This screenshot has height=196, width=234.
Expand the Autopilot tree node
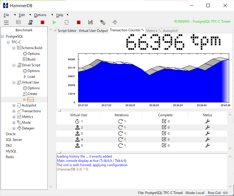pyautogui.click(x=14, y=105)
